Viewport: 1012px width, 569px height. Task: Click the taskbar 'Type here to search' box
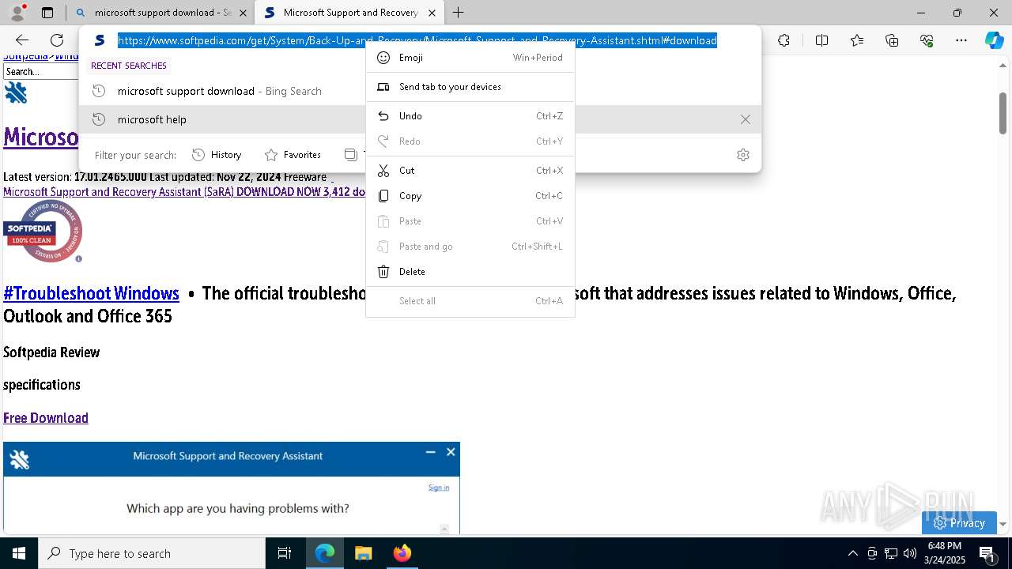[152, 553]
